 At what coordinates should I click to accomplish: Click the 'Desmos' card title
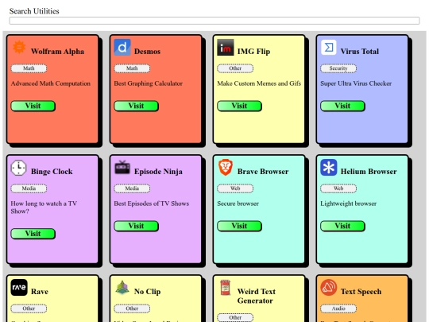(147, 52)
